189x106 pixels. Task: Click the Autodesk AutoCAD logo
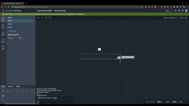[x=11, y=11]
